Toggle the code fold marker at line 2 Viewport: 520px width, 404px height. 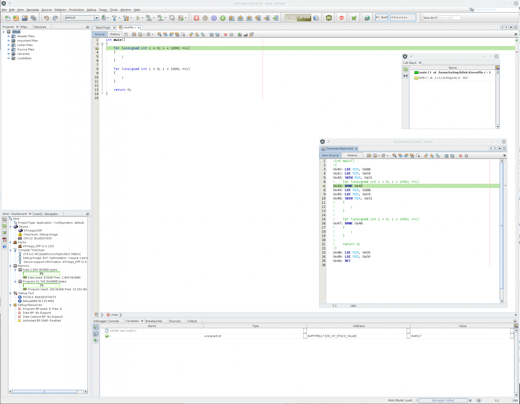[102, 44]
